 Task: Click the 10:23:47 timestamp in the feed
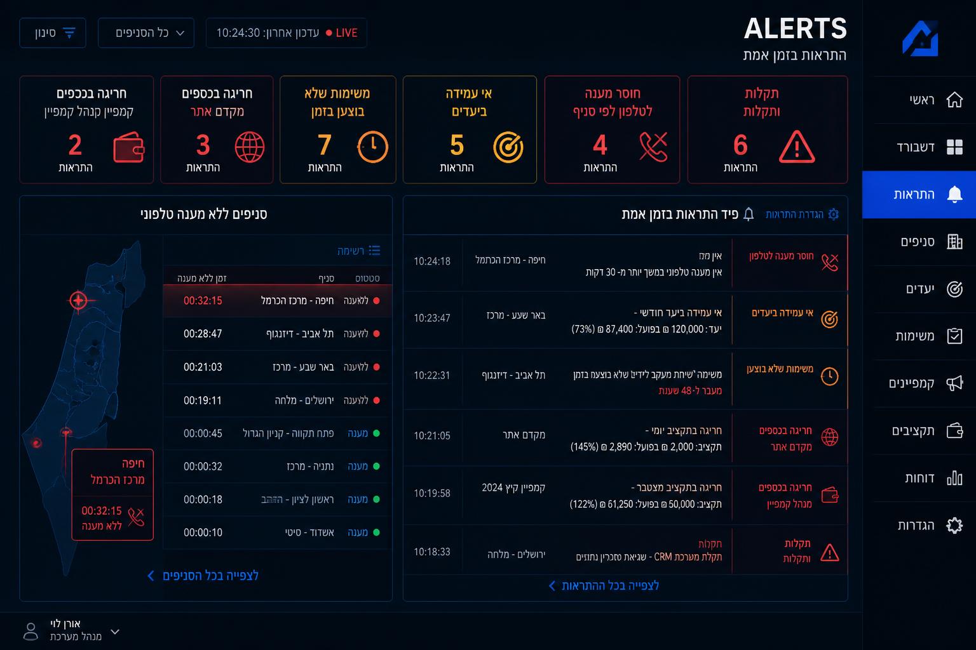tap(432, 318)
